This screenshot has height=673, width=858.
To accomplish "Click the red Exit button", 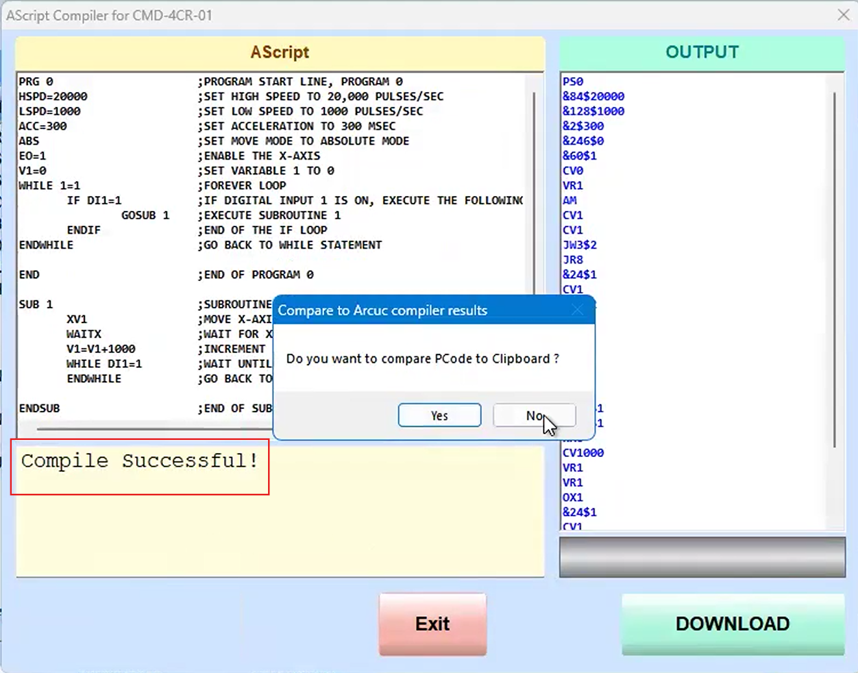I will 433,624.
